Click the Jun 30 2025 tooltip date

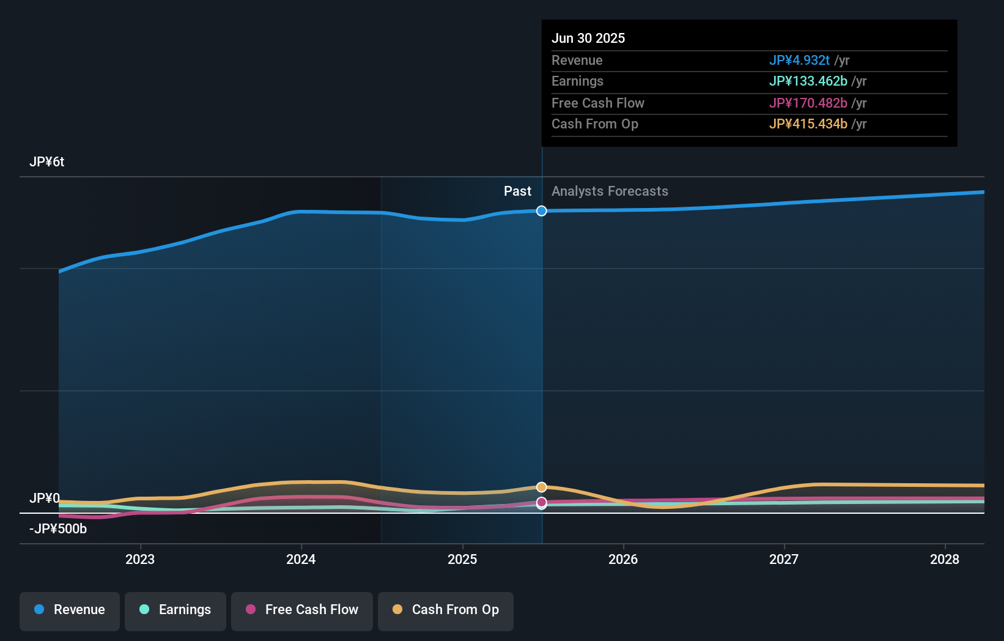588,38
